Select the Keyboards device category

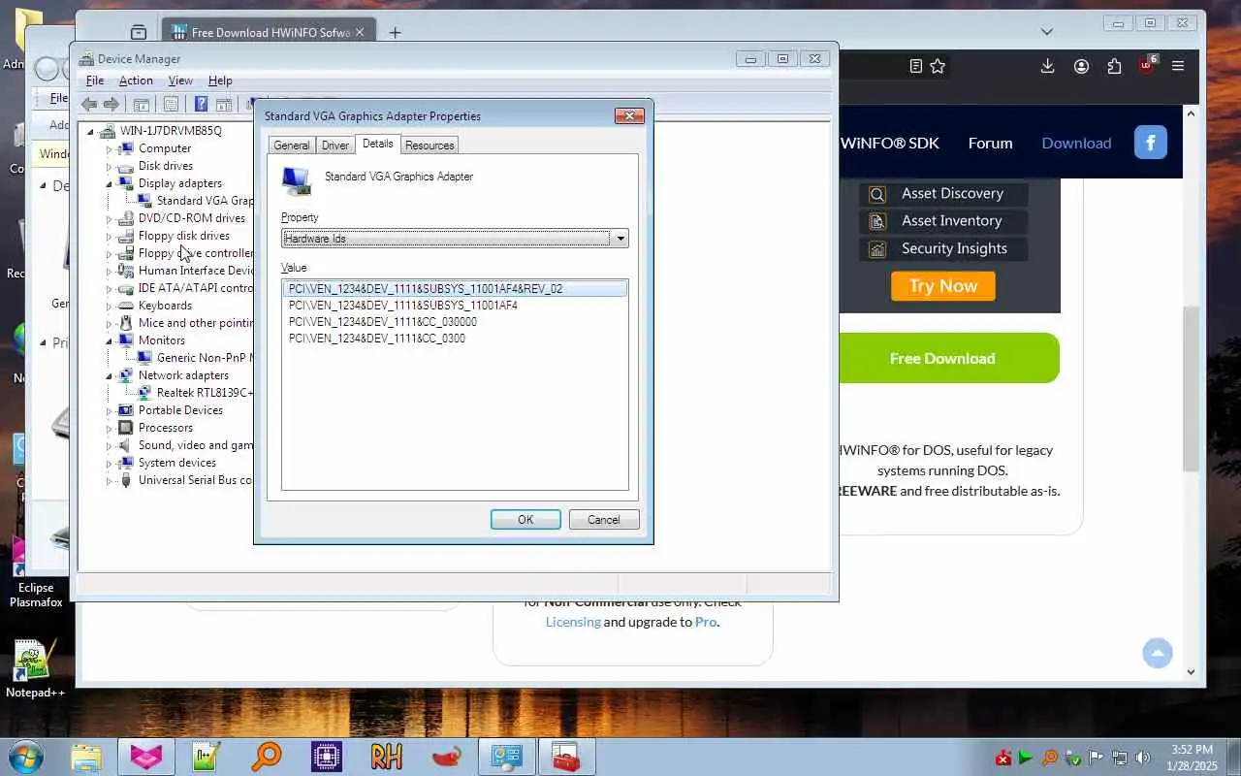tap(165, 306)
